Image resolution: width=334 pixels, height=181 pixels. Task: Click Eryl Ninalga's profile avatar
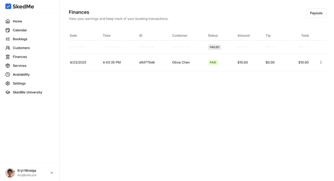pos(10,173)
